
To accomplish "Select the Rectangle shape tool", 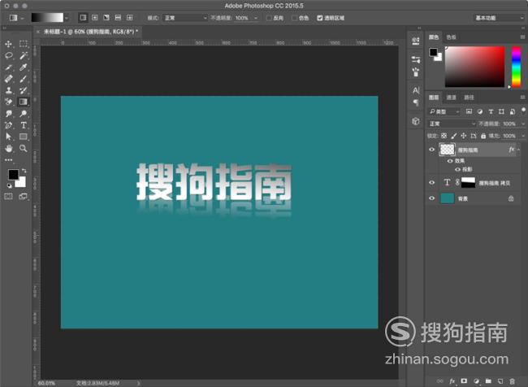I will pos(24,137).
